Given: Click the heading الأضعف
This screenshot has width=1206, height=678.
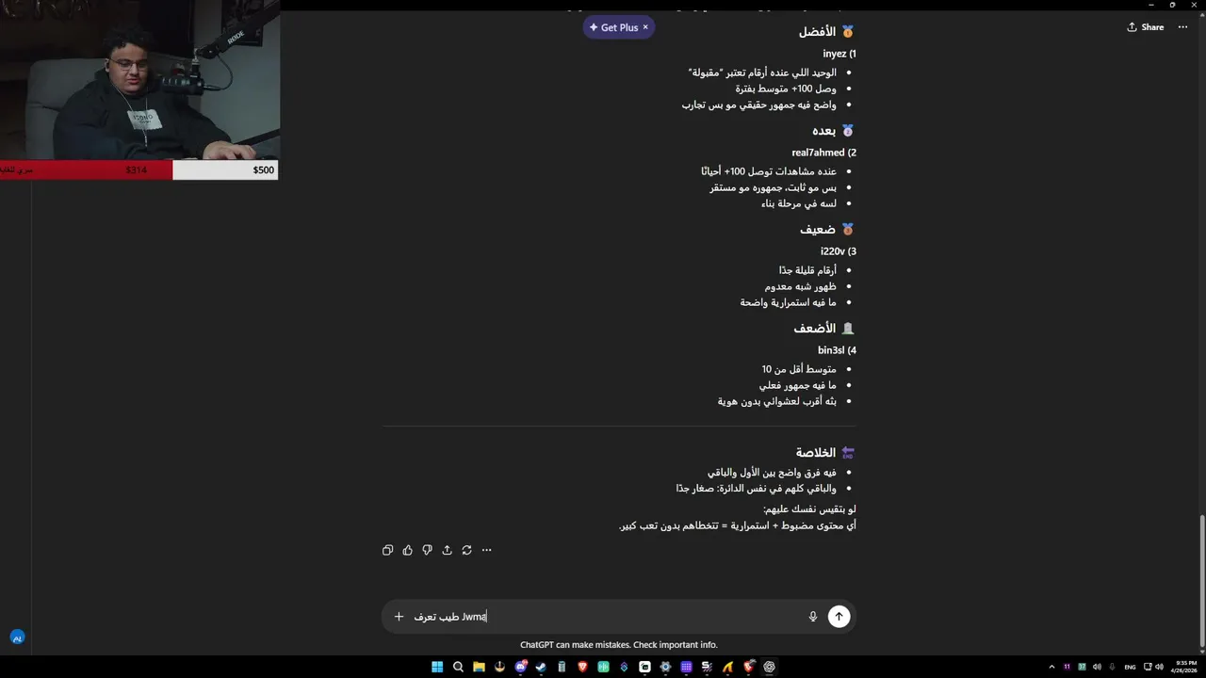Looking at the screenshot, I should coord(815,329).
